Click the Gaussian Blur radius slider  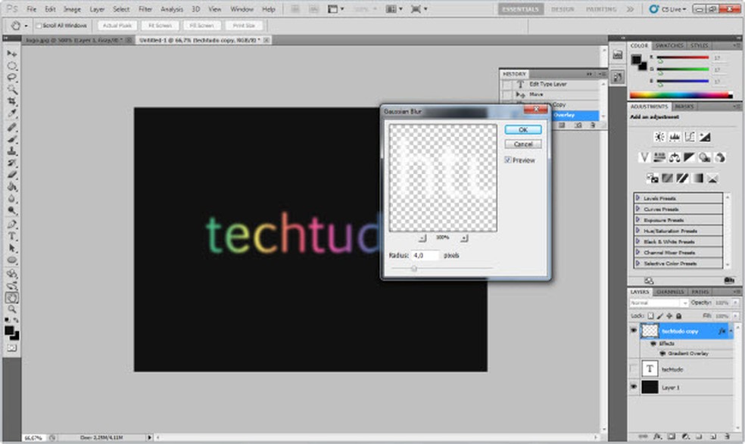point(414,268)
